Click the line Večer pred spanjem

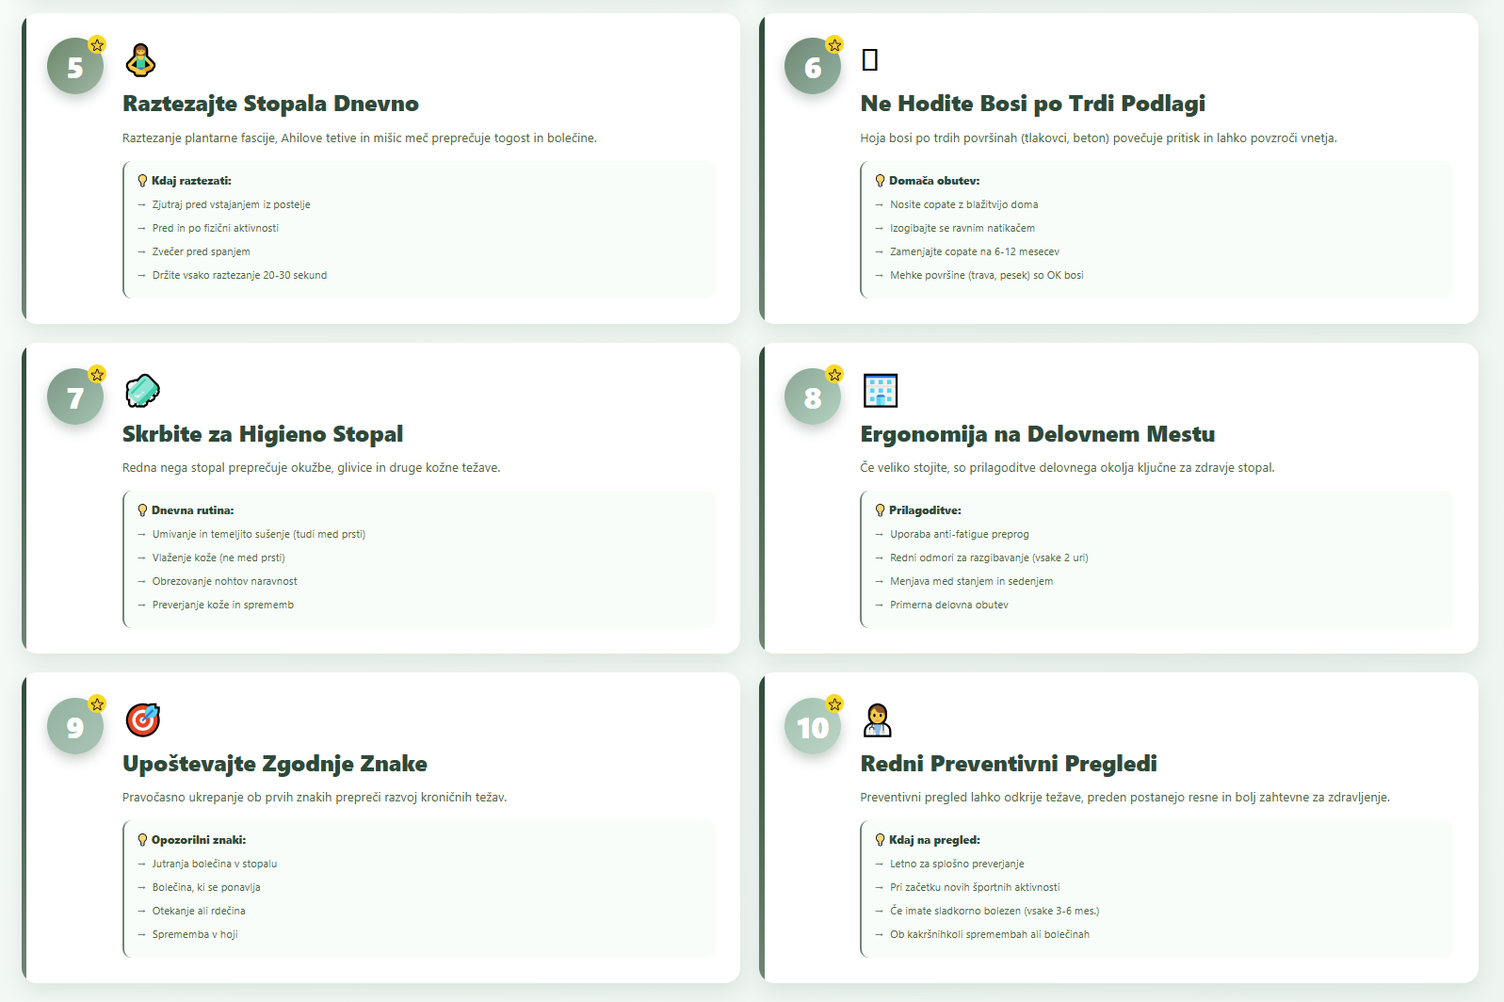[201, 251]
